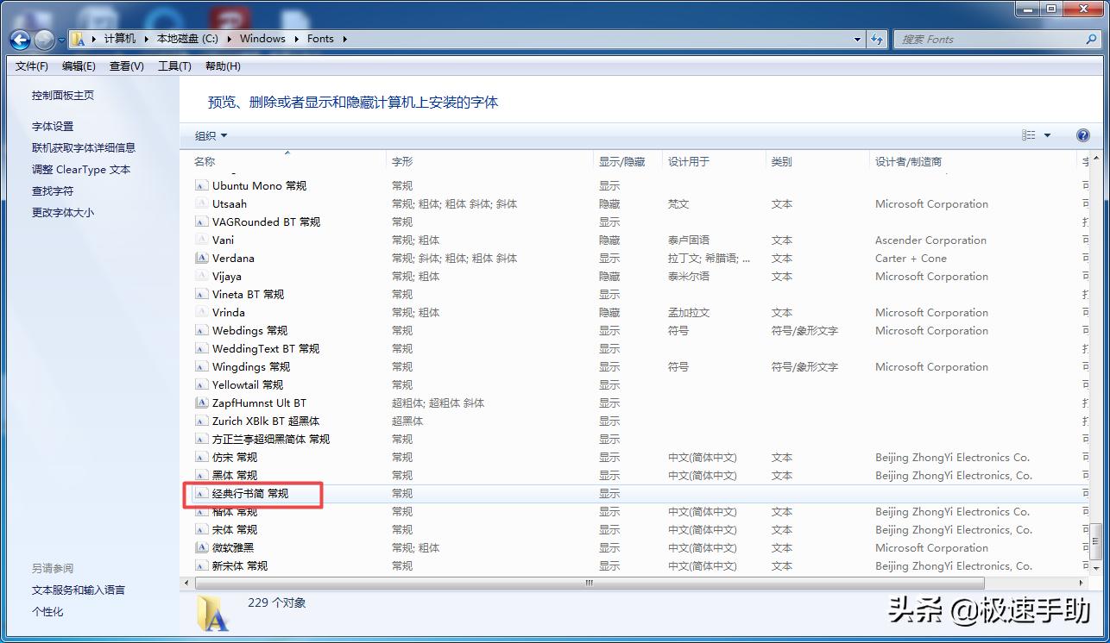The width and height of the screenshot is (1110, 643).
Task: Open Help with the question mark icon
Action: coord(1083,134)
